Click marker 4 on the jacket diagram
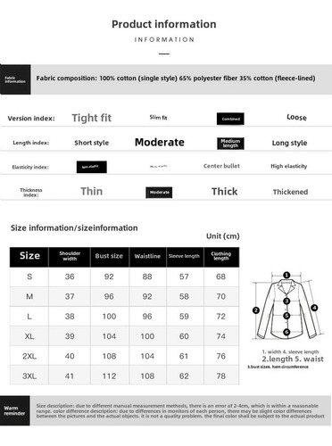Screen dimensions: 332x446 (x=314, y=308)
